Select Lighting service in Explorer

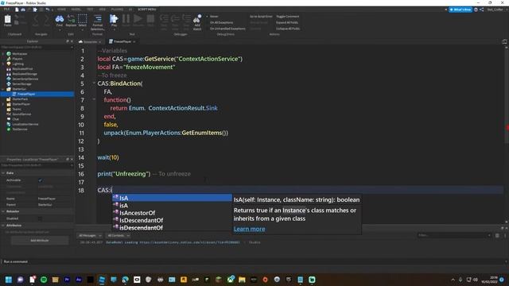(x=17, y=64)
